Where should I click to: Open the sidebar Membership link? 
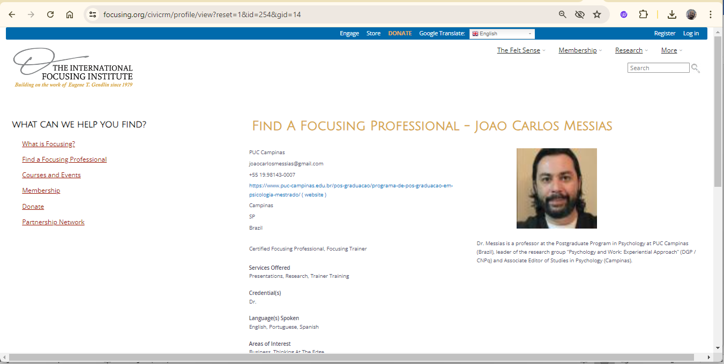pyautogui.click(x=41, y=191)
